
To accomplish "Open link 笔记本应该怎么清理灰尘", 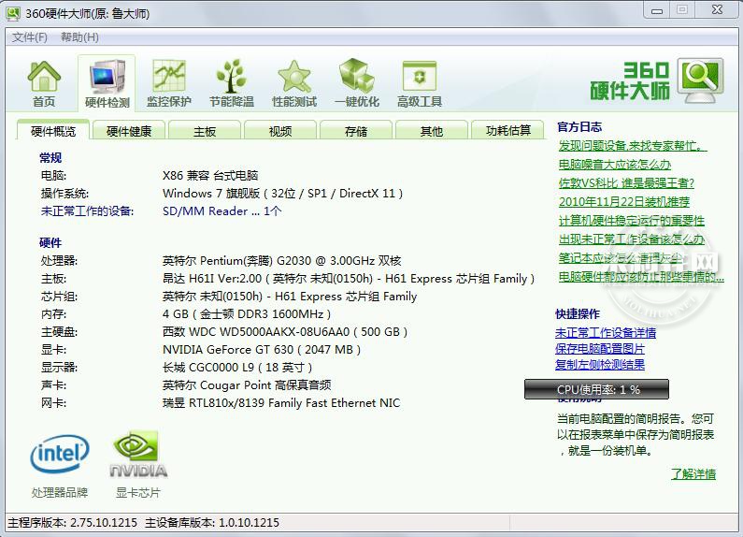I will (621, 257).
